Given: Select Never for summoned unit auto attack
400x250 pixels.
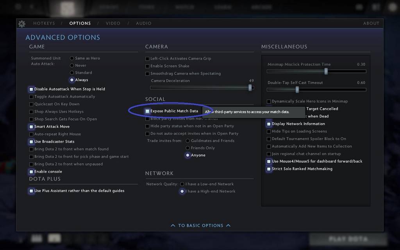Looking at the screenshot, I should (x=72, y=66).
